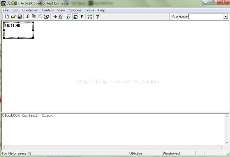Open the Options menu
The image size is (230, 157).
pyautogui.click(x=75, y=10)
